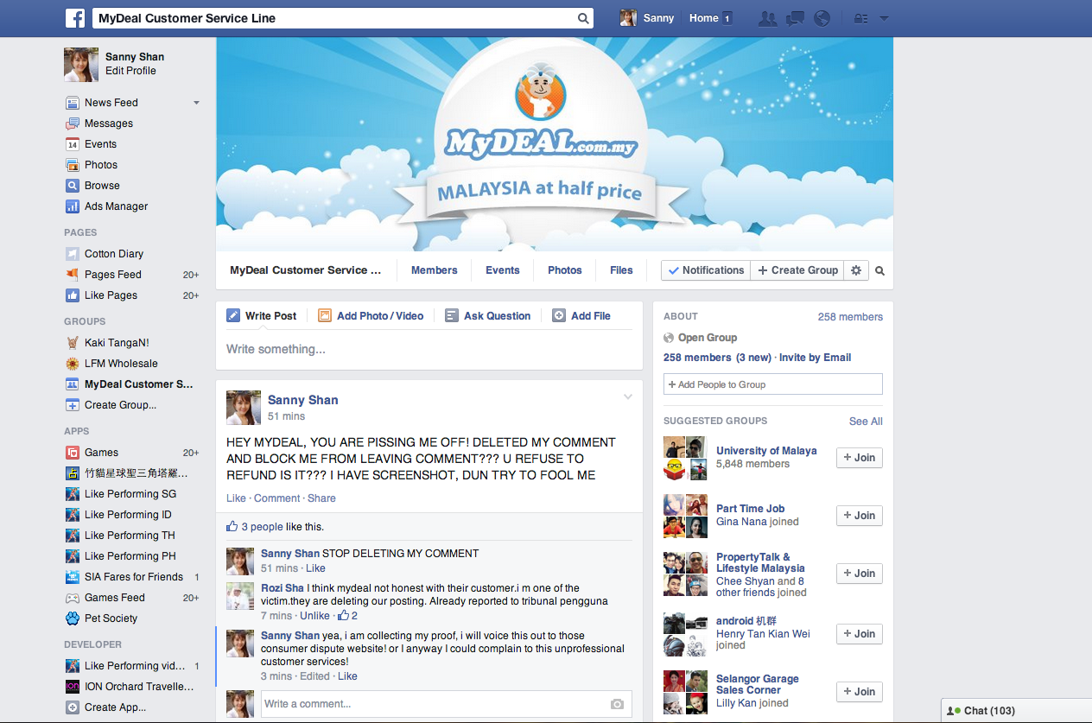This screenshot has width=1092, height=723.
Task: Click the Add People to Group field
Action: [x=773, y=384]
